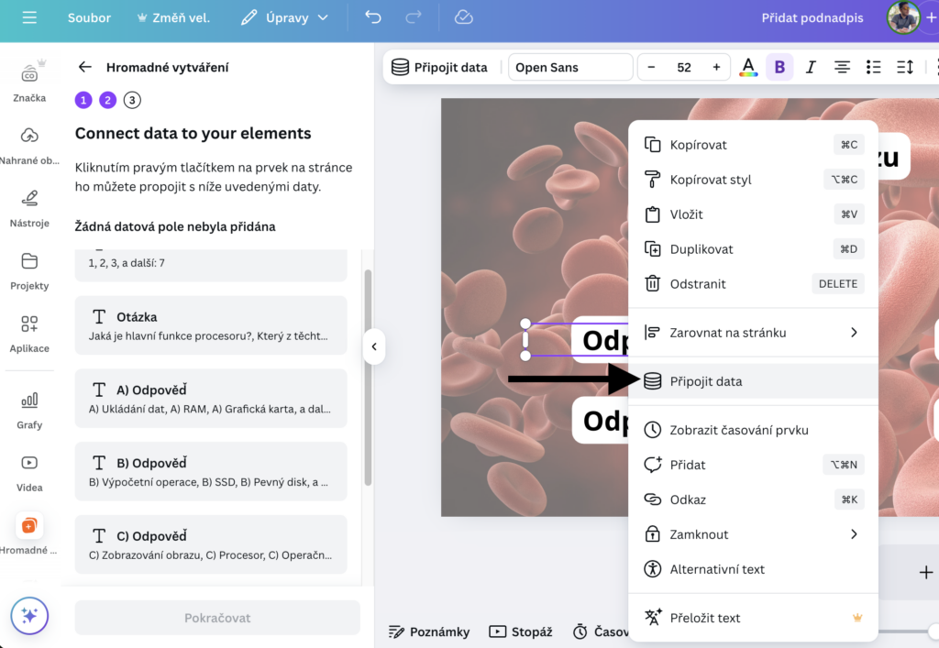This screenshot has width=939, height=648.
Task: Choose Zobrazit časování prvku
Action: 754,430
